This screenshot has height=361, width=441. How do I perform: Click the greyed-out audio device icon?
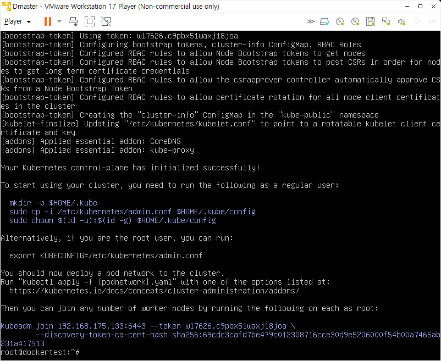(417, 21)
